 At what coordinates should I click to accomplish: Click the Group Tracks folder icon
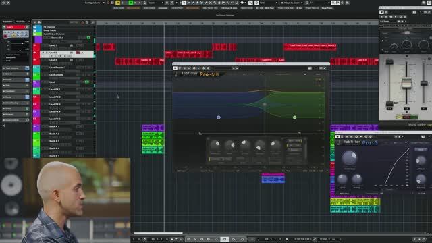(35, 30)
